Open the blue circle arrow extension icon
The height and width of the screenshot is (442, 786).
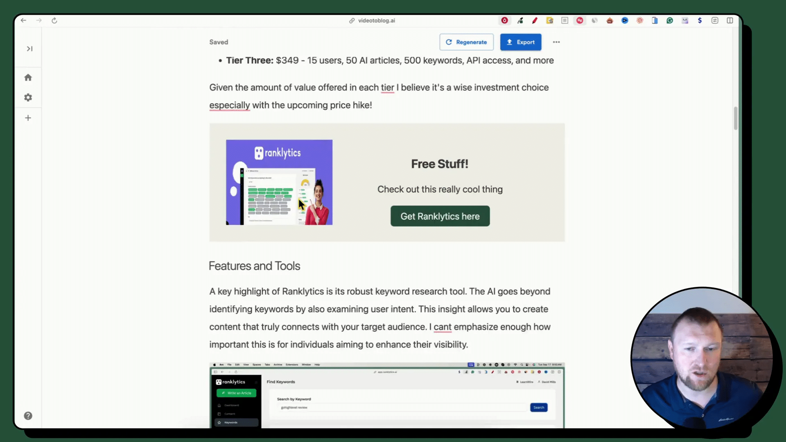[625, 20]
